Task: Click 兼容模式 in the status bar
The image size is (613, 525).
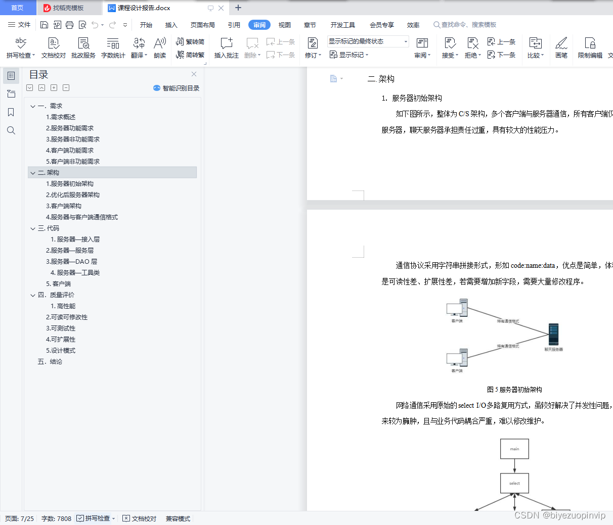Action: [178, 518]
